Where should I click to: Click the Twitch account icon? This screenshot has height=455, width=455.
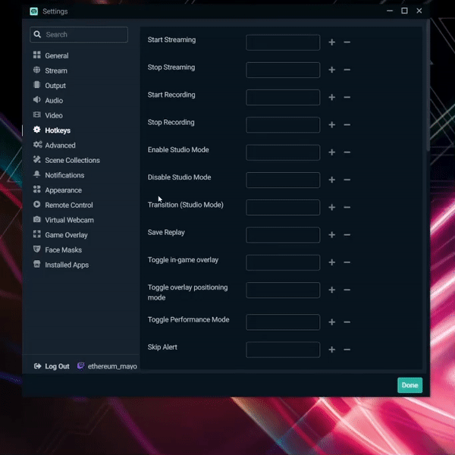81,366
